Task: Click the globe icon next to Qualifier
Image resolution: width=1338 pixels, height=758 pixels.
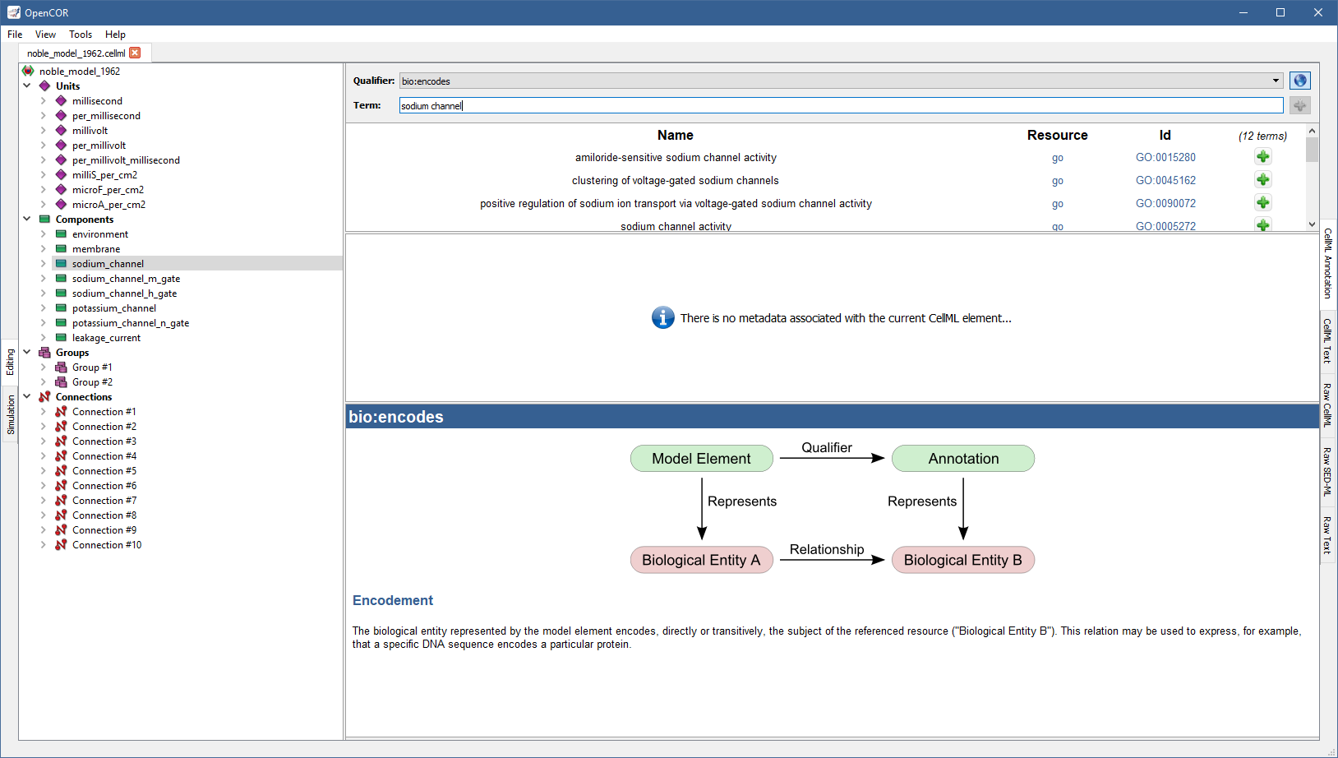Action: [1299, 81]
